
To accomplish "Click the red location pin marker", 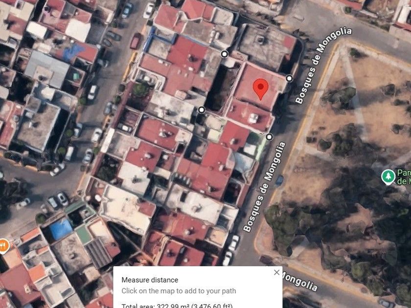I will pyautogui.click(x=260, y=89).
